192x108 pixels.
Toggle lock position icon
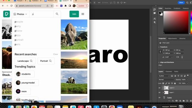pyautogui.click(x=169, y=83)
